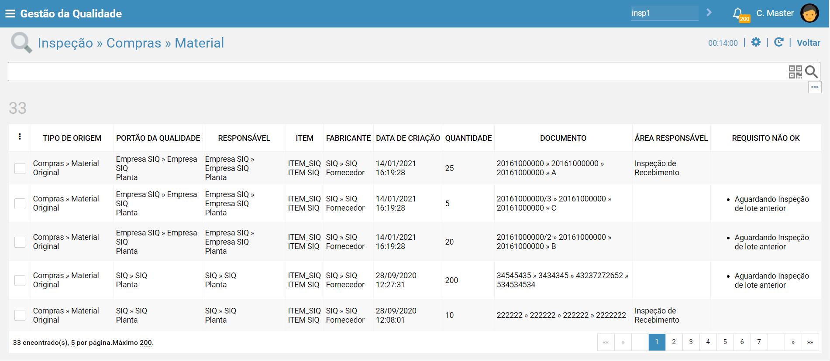Click the refresh icon

click(778, 42)
